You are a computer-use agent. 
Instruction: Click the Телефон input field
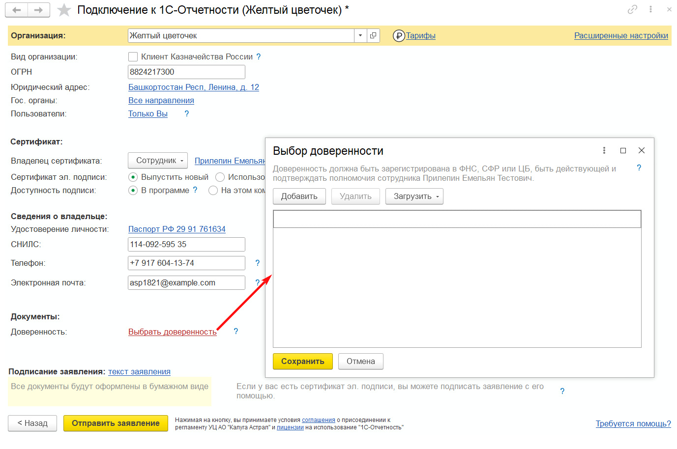[x=186, y=263]
